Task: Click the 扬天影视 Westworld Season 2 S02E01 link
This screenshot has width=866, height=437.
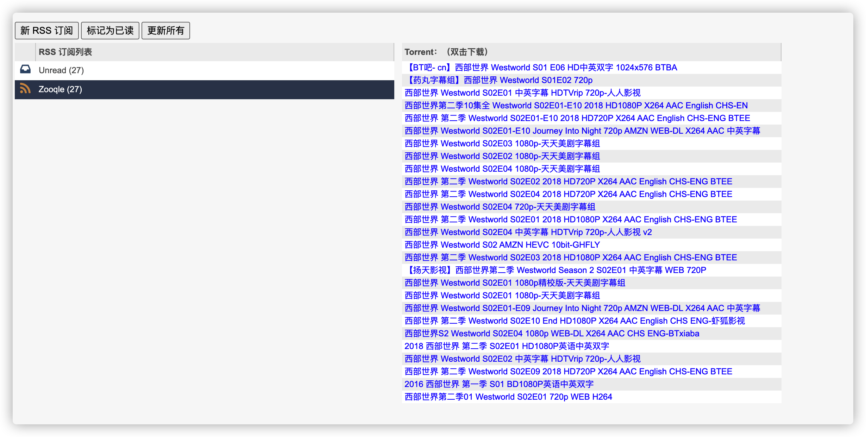Action: (556, 270)
